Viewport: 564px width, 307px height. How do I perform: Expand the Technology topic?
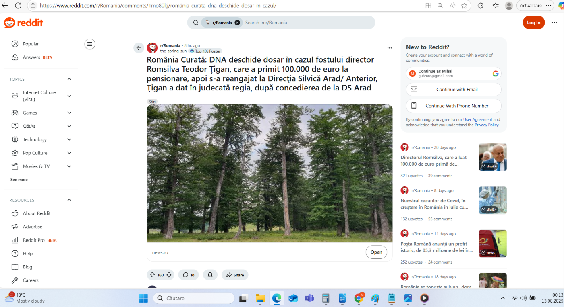click(69, 139)
